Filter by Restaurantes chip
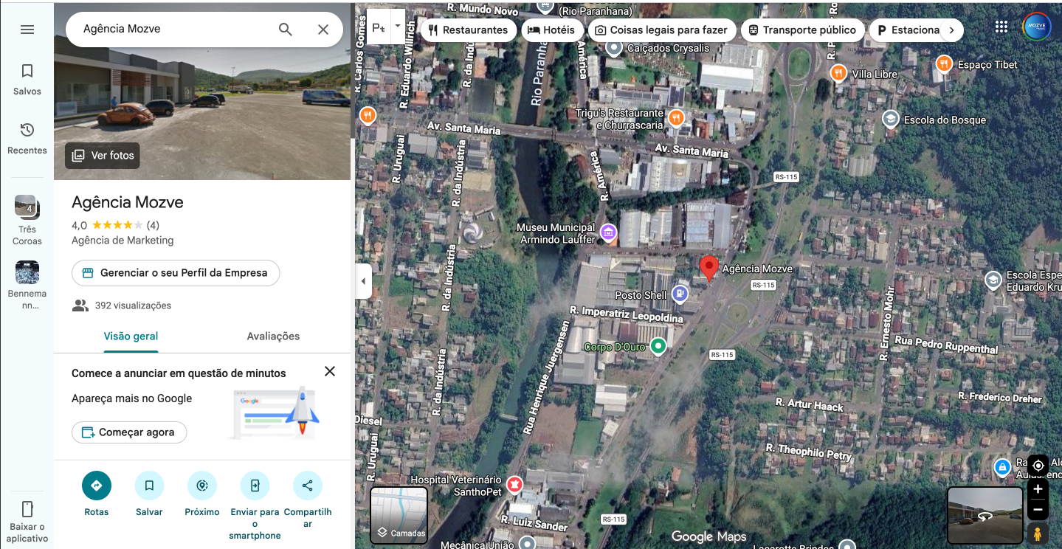The width and height of the screenshot is (1062, 549). (x=469, y=30)
